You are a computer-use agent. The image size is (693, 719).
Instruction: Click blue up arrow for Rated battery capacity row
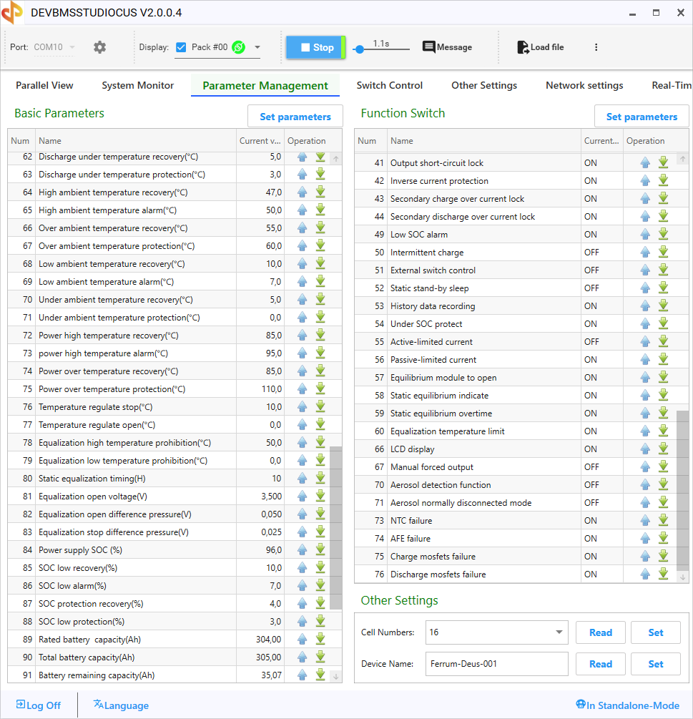click(x=302, y=639)
